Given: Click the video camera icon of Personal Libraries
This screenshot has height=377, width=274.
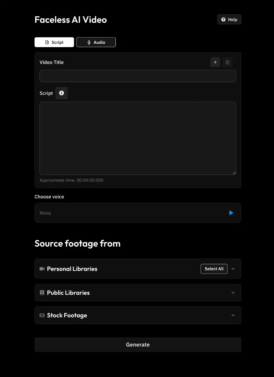Looking at the screenshot, I should pyautogui.click(x=42, y=269).
